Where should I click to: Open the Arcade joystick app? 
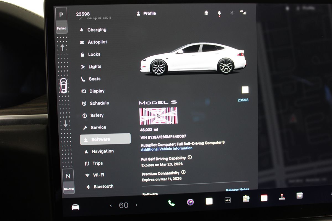coord(282,197)
